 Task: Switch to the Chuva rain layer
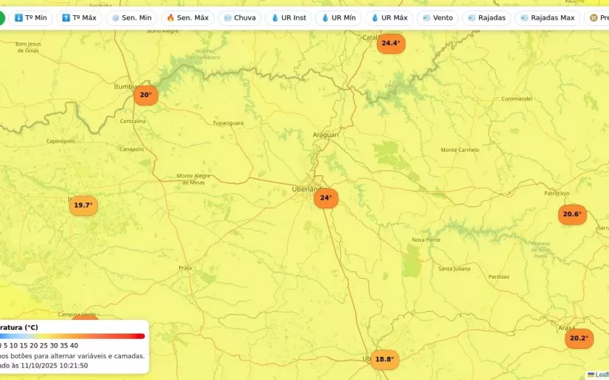pyautogui.click(x=240, y=17)
